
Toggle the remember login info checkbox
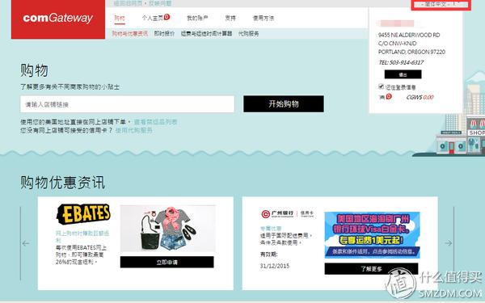[x=381, y=86]
